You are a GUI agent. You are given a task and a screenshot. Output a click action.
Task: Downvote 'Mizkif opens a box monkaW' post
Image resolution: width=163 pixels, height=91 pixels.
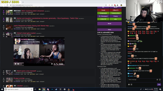point(4,74)
